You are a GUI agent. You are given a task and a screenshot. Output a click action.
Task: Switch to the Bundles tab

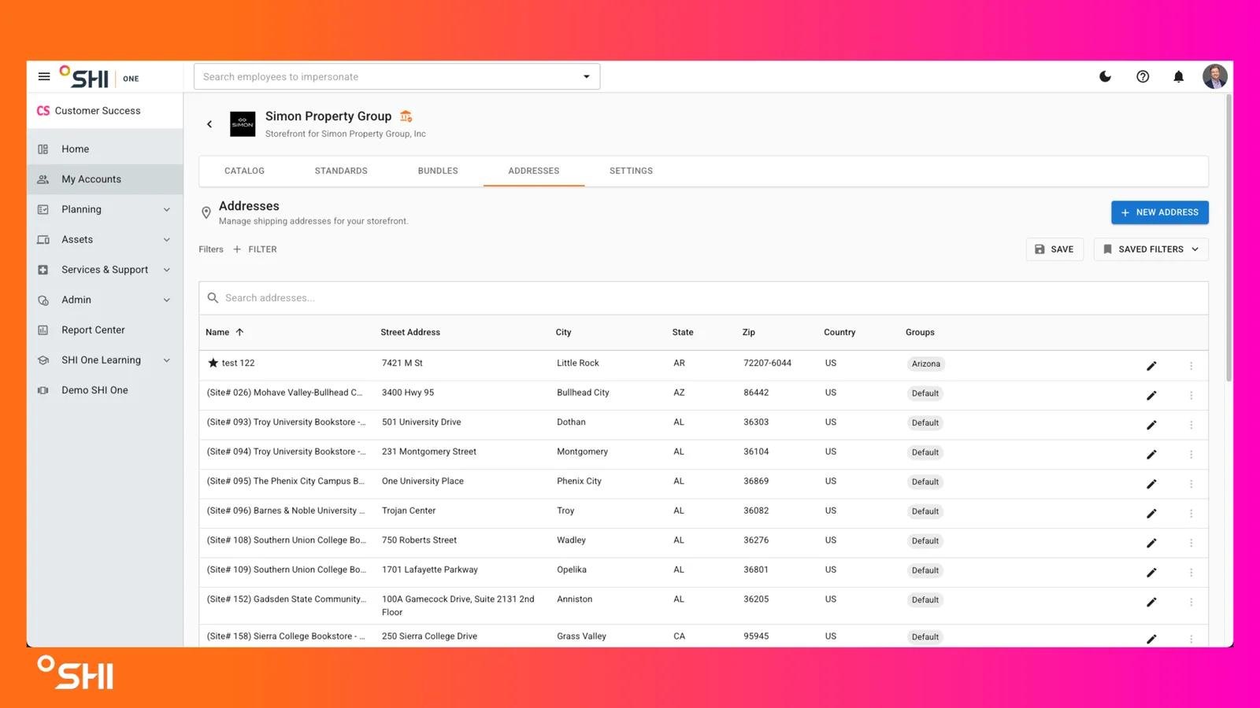pos(438,171)
